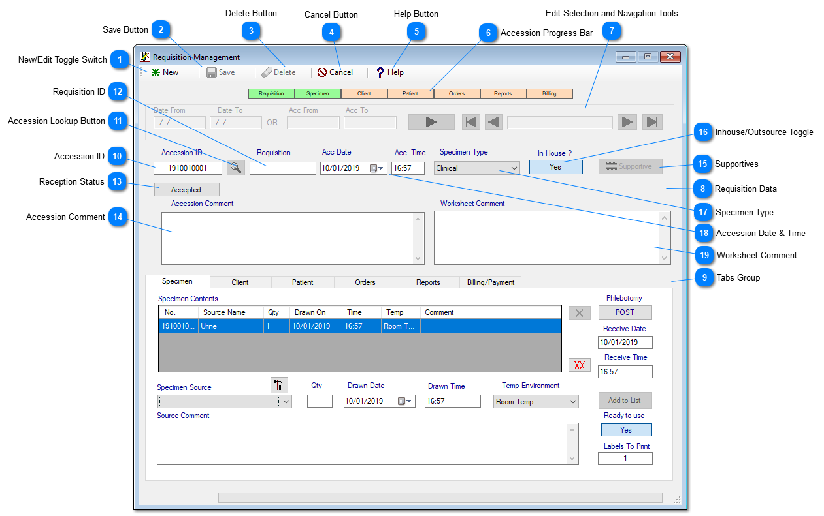The height and width of the screenshot is (516, 824).
Task: Open the Drawn Date calendar picker
Action: tap(405, 401)
